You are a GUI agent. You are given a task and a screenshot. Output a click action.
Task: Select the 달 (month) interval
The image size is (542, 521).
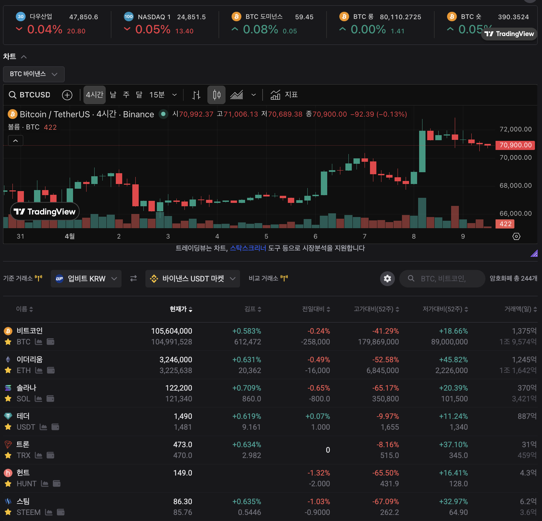[x=139, y=95]
